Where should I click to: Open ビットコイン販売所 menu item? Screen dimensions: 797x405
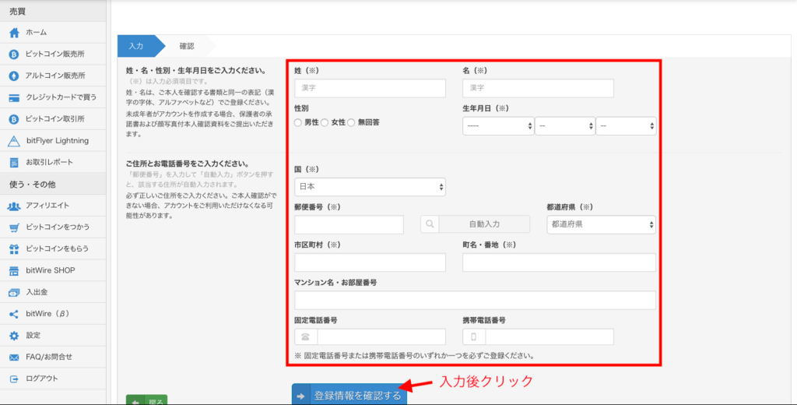pyautogui.click(x=53, y=54)
